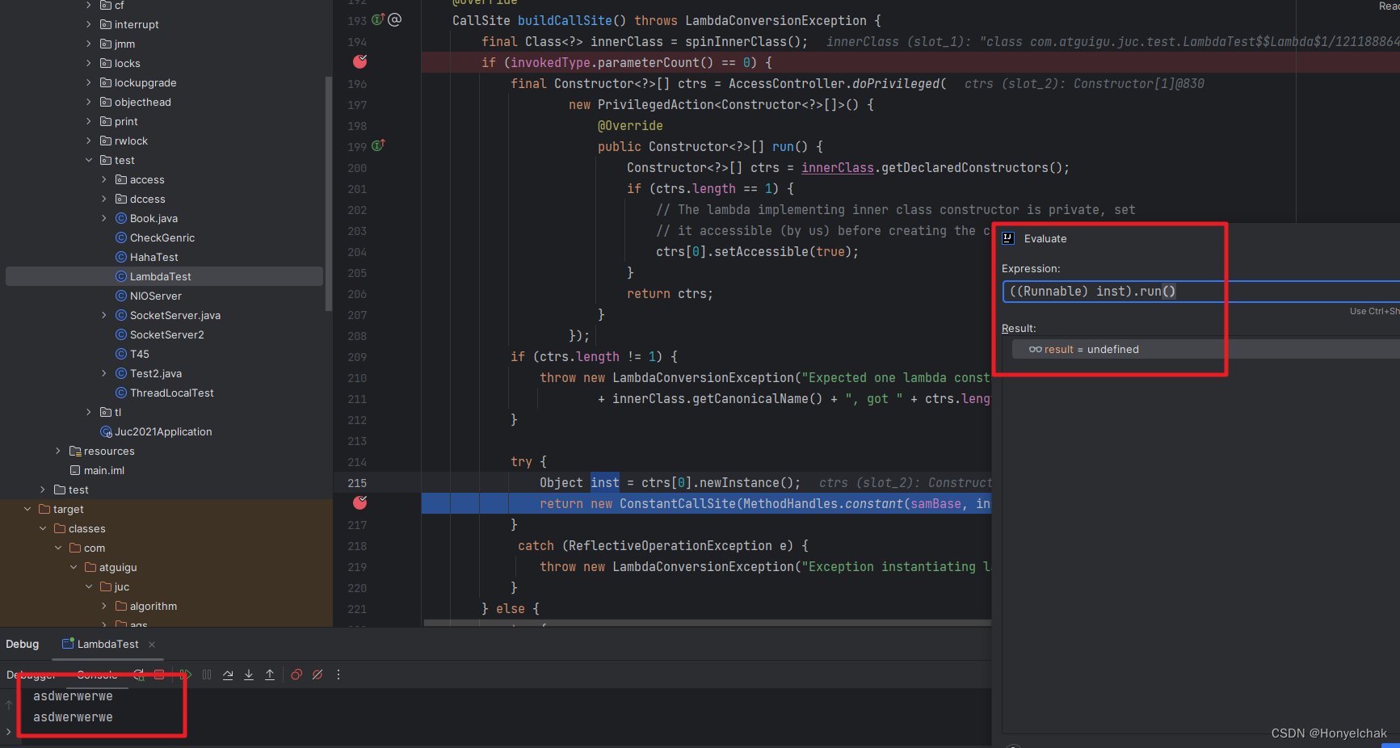
Task: Click the Step Out icon
Action: pyautogui.click(x=270, y=674)
